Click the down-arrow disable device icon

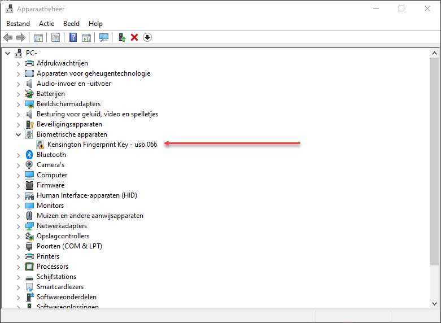tap(147, 37)
